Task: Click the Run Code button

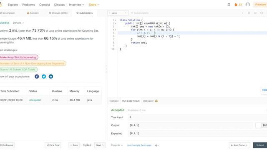Action: click(x=239, y=145)
